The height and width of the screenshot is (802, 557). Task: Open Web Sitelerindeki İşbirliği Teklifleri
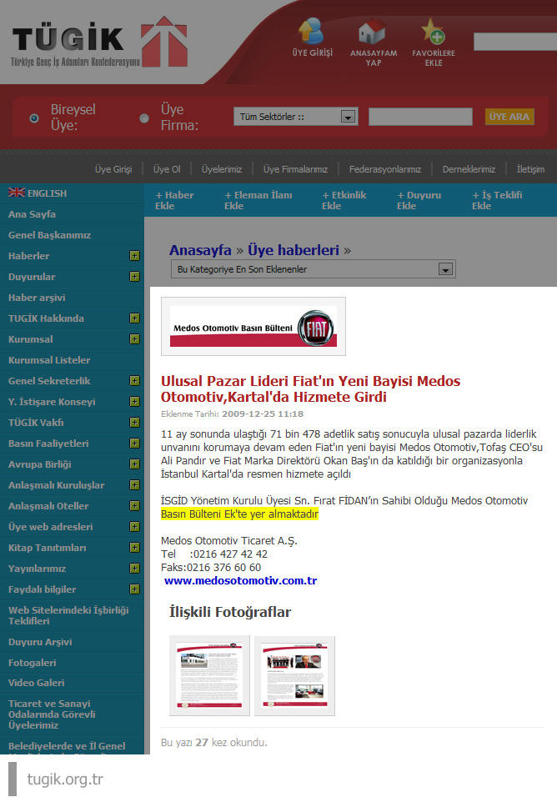(x=68, y=615)
